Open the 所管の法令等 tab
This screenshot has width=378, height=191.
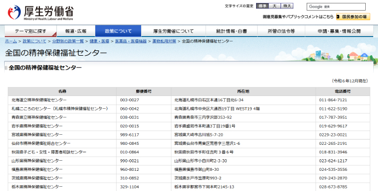281,31
